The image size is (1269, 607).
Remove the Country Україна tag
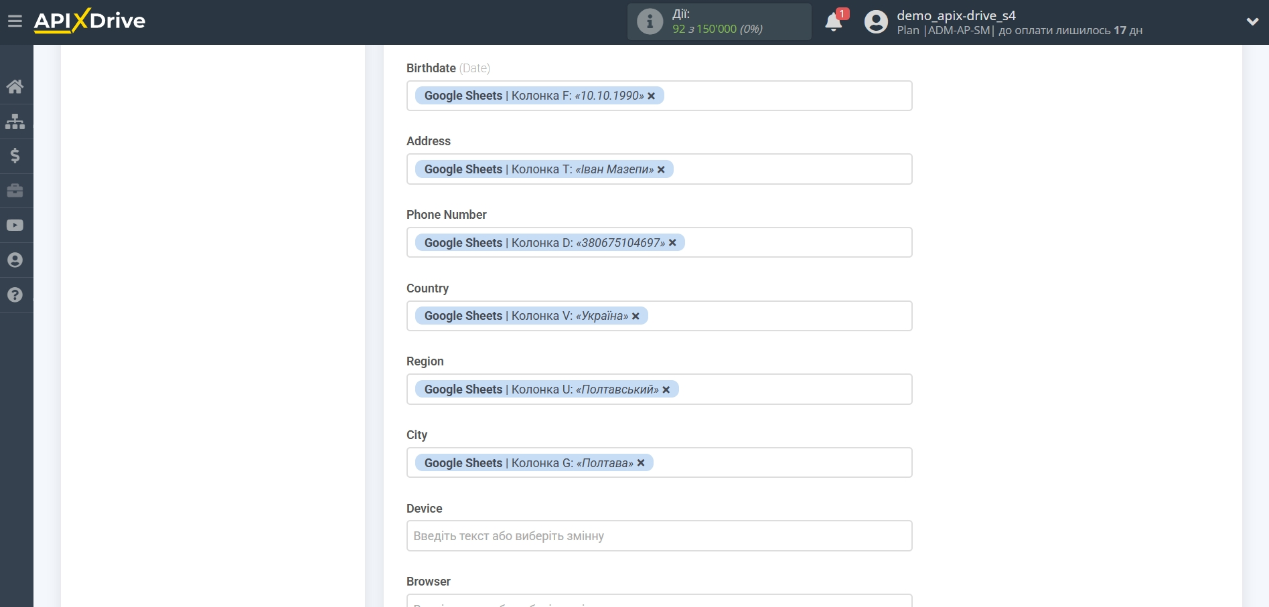coord(636,317)
